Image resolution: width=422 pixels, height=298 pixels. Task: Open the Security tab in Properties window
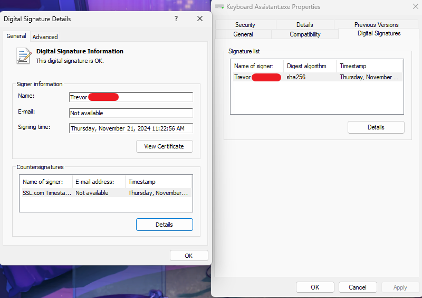click(x=245, y=25)
